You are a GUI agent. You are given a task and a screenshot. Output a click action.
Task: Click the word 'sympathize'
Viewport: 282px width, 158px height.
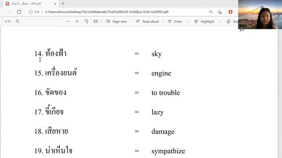point(168,151)
